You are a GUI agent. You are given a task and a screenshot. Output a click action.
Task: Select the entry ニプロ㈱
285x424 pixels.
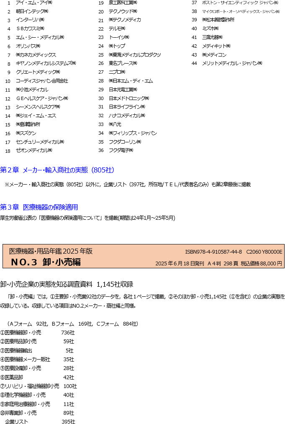pyautogui.click(x=117, y=72)
